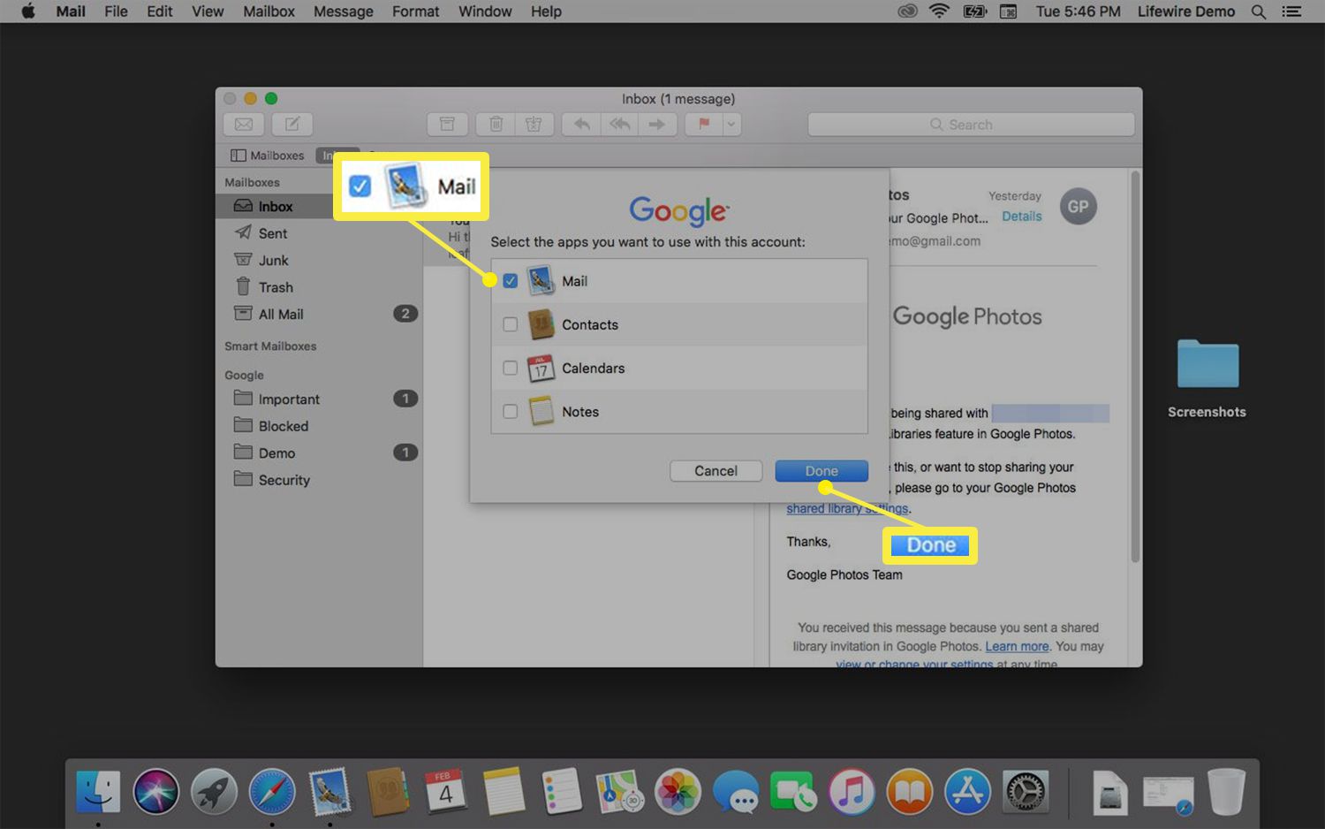This screenshot has width=1325, height=829.
Task: Click the Spotlight search icon
Action: click(x=1259, y=11)
